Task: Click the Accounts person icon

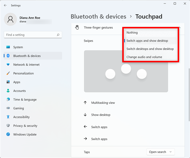Action: [8, 91]
